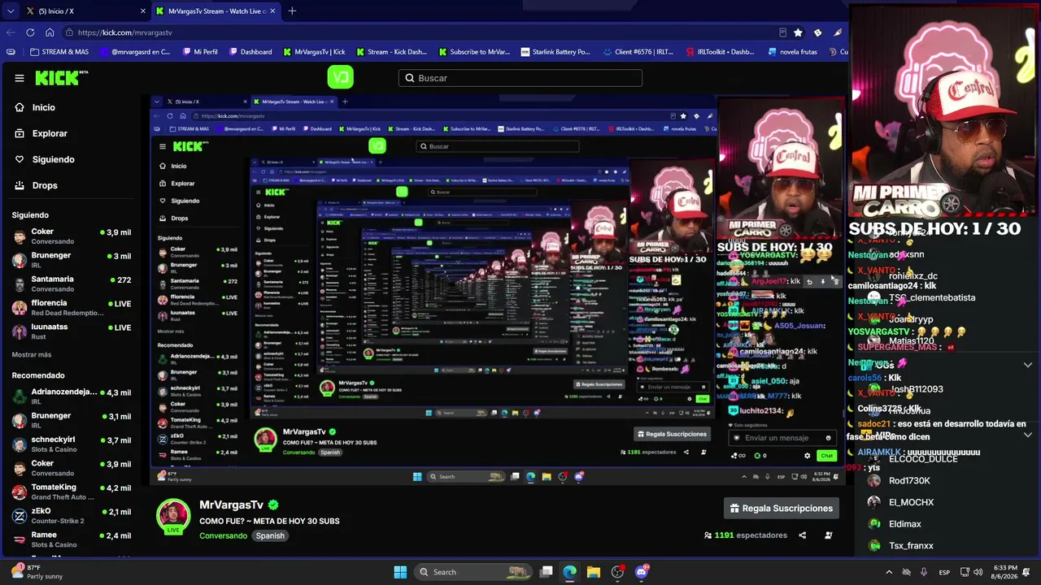
Task: Switch to the MrVargasTv Stream tab
Action: click(x=216, y=11)
